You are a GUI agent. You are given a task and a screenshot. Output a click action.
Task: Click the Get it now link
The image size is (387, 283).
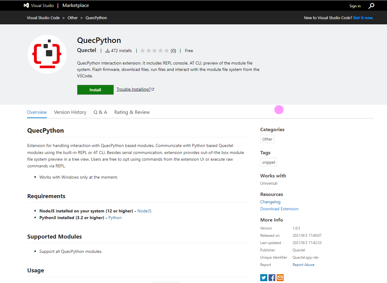click(x=363, y=18)
